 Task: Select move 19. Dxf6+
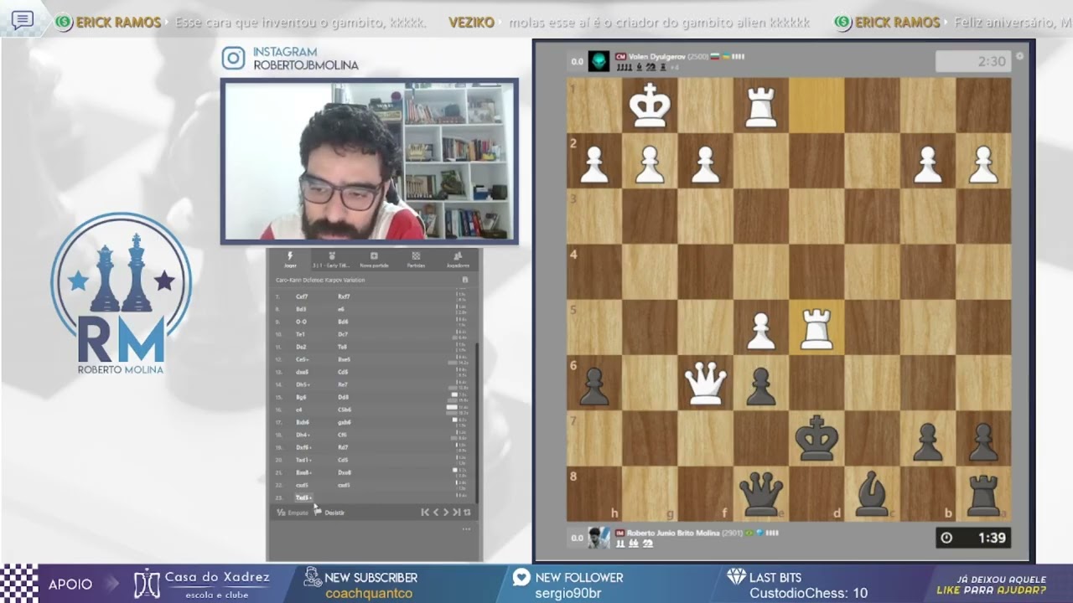point(303,447)
